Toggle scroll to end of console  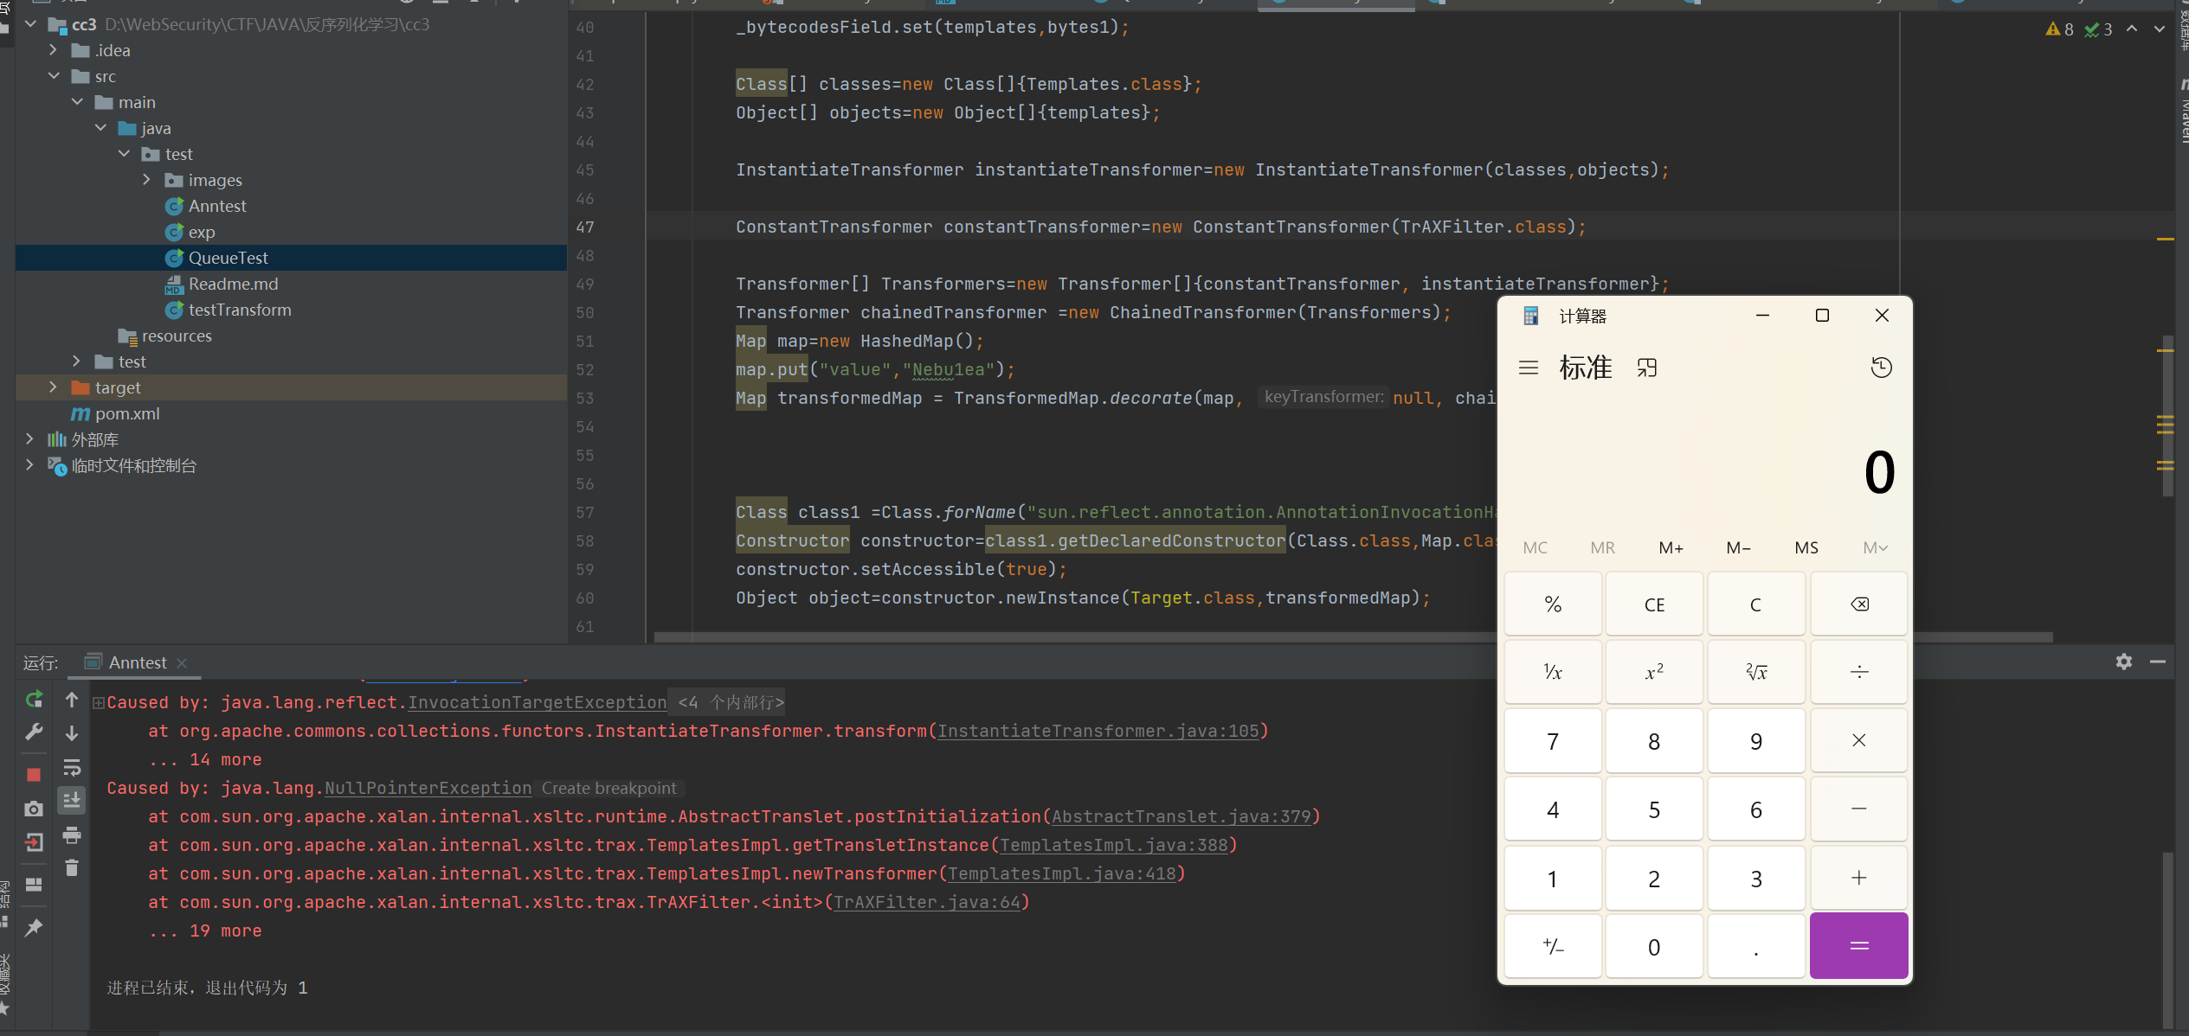click(x=72, y=800)
